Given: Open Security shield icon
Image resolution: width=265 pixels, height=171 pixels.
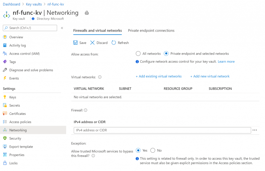Looking at the screenshot, I should click(5, 138).
